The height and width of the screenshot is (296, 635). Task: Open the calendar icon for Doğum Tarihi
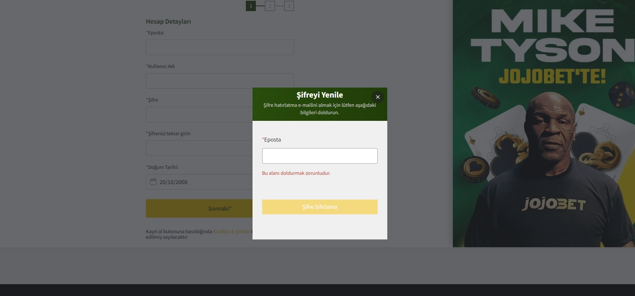[x=153, y=181]
